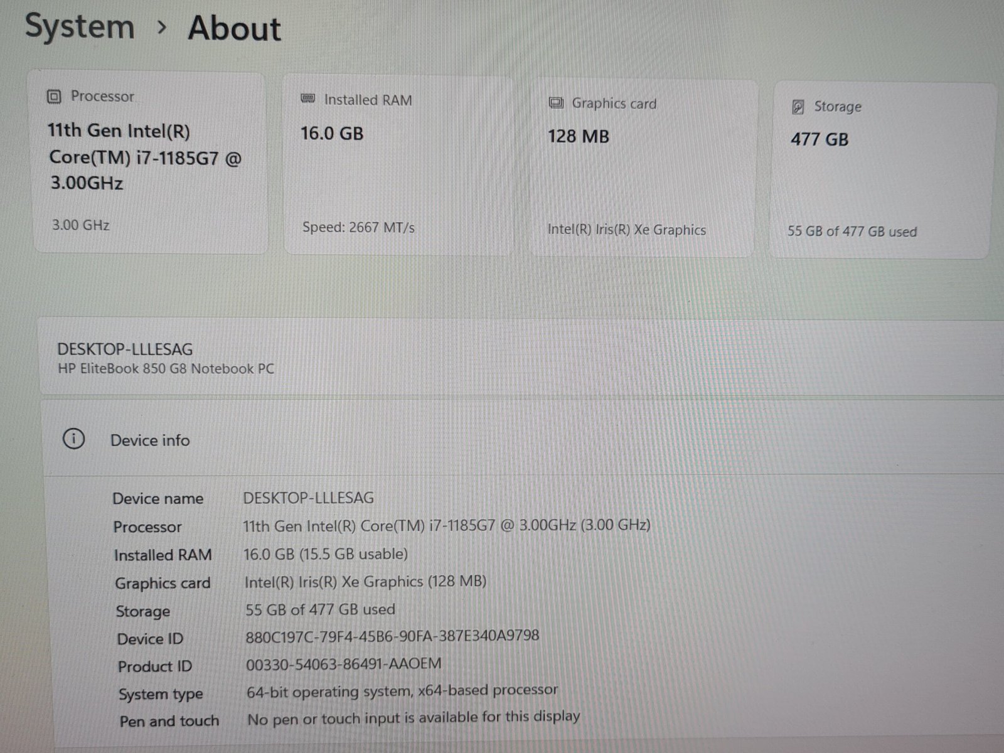
Task: Click the Product ID value 00330-54063-86491-AAOEM
Action: pos(344,664)
